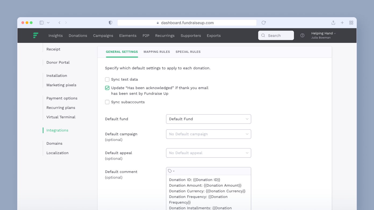Switch to Special Rules tab

188,52
